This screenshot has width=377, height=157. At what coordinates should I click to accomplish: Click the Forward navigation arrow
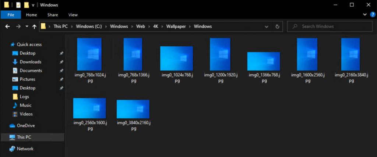pyautogui.click(x=18, y=26)
